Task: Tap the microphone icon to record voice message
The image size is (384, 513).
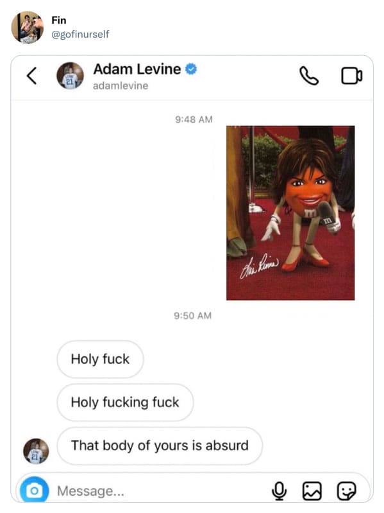Action: tap(279, 491)
